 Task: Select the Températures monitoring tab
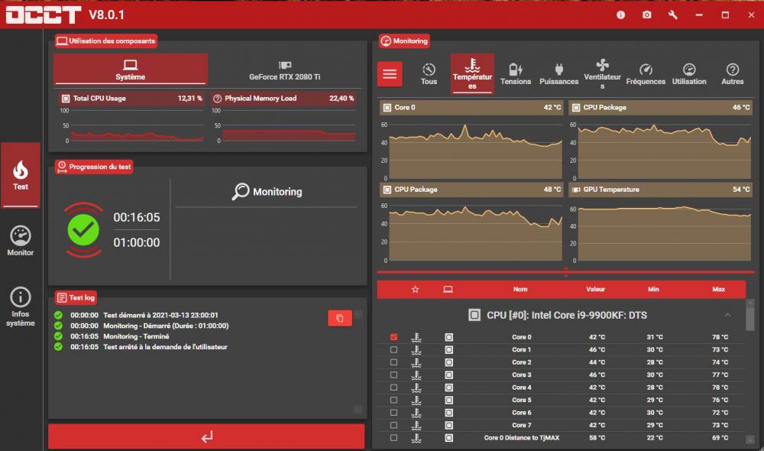tap(472, 73)
